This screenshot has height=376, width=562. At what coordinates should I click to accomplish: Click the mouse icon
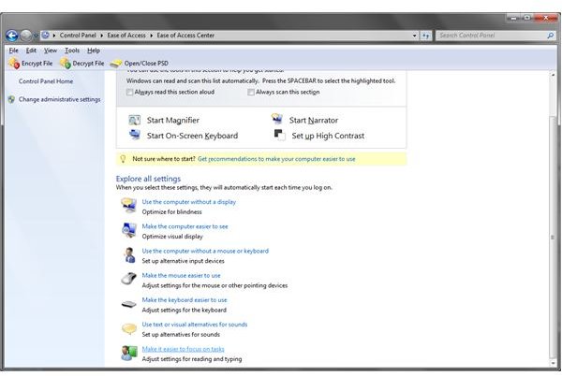click(128, 279)
